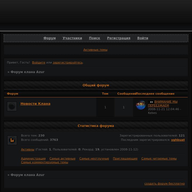Open the Активные темы link
This screenshot has width=192, height=192.
tap(95, 50)
